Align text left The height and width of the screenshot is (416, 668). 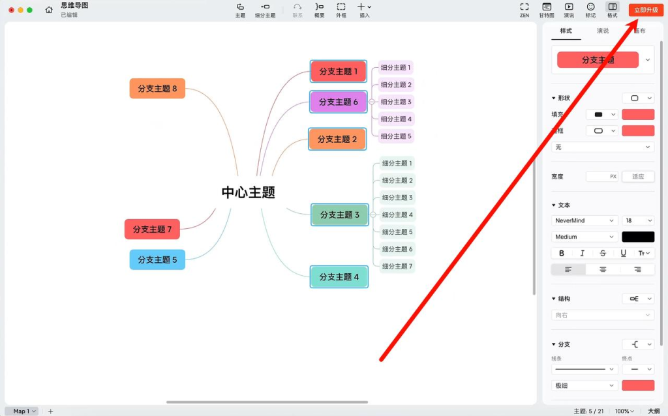(x=568, y=269)
